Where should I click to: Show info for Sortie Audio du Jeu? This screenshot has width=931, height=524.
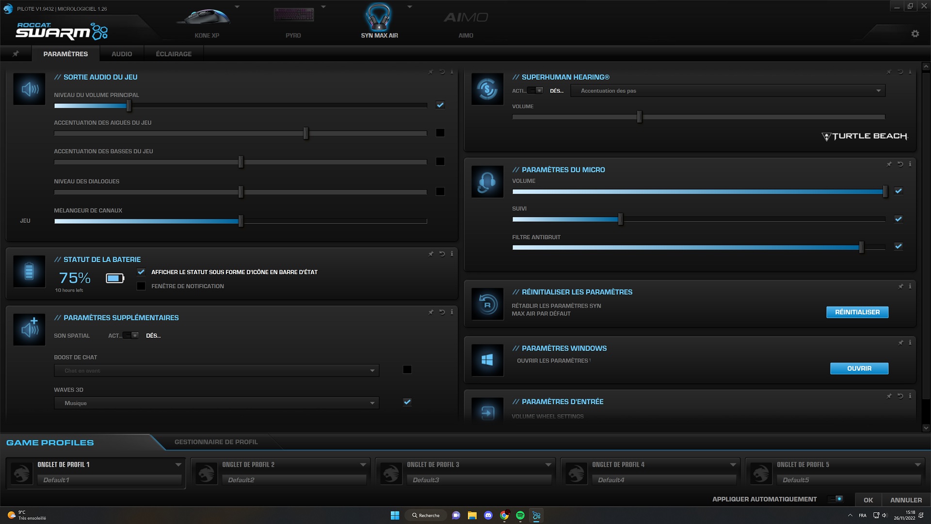click(452, 72)
